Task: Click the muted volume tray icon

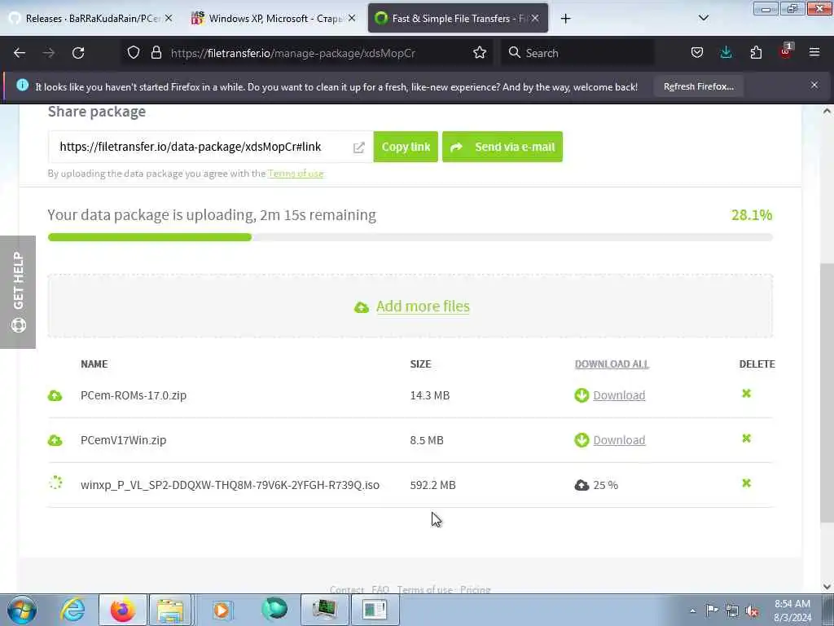Action: click(752, 611)
